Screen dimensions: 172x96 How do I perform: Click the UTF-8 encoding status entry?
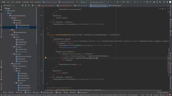(147, 95)
